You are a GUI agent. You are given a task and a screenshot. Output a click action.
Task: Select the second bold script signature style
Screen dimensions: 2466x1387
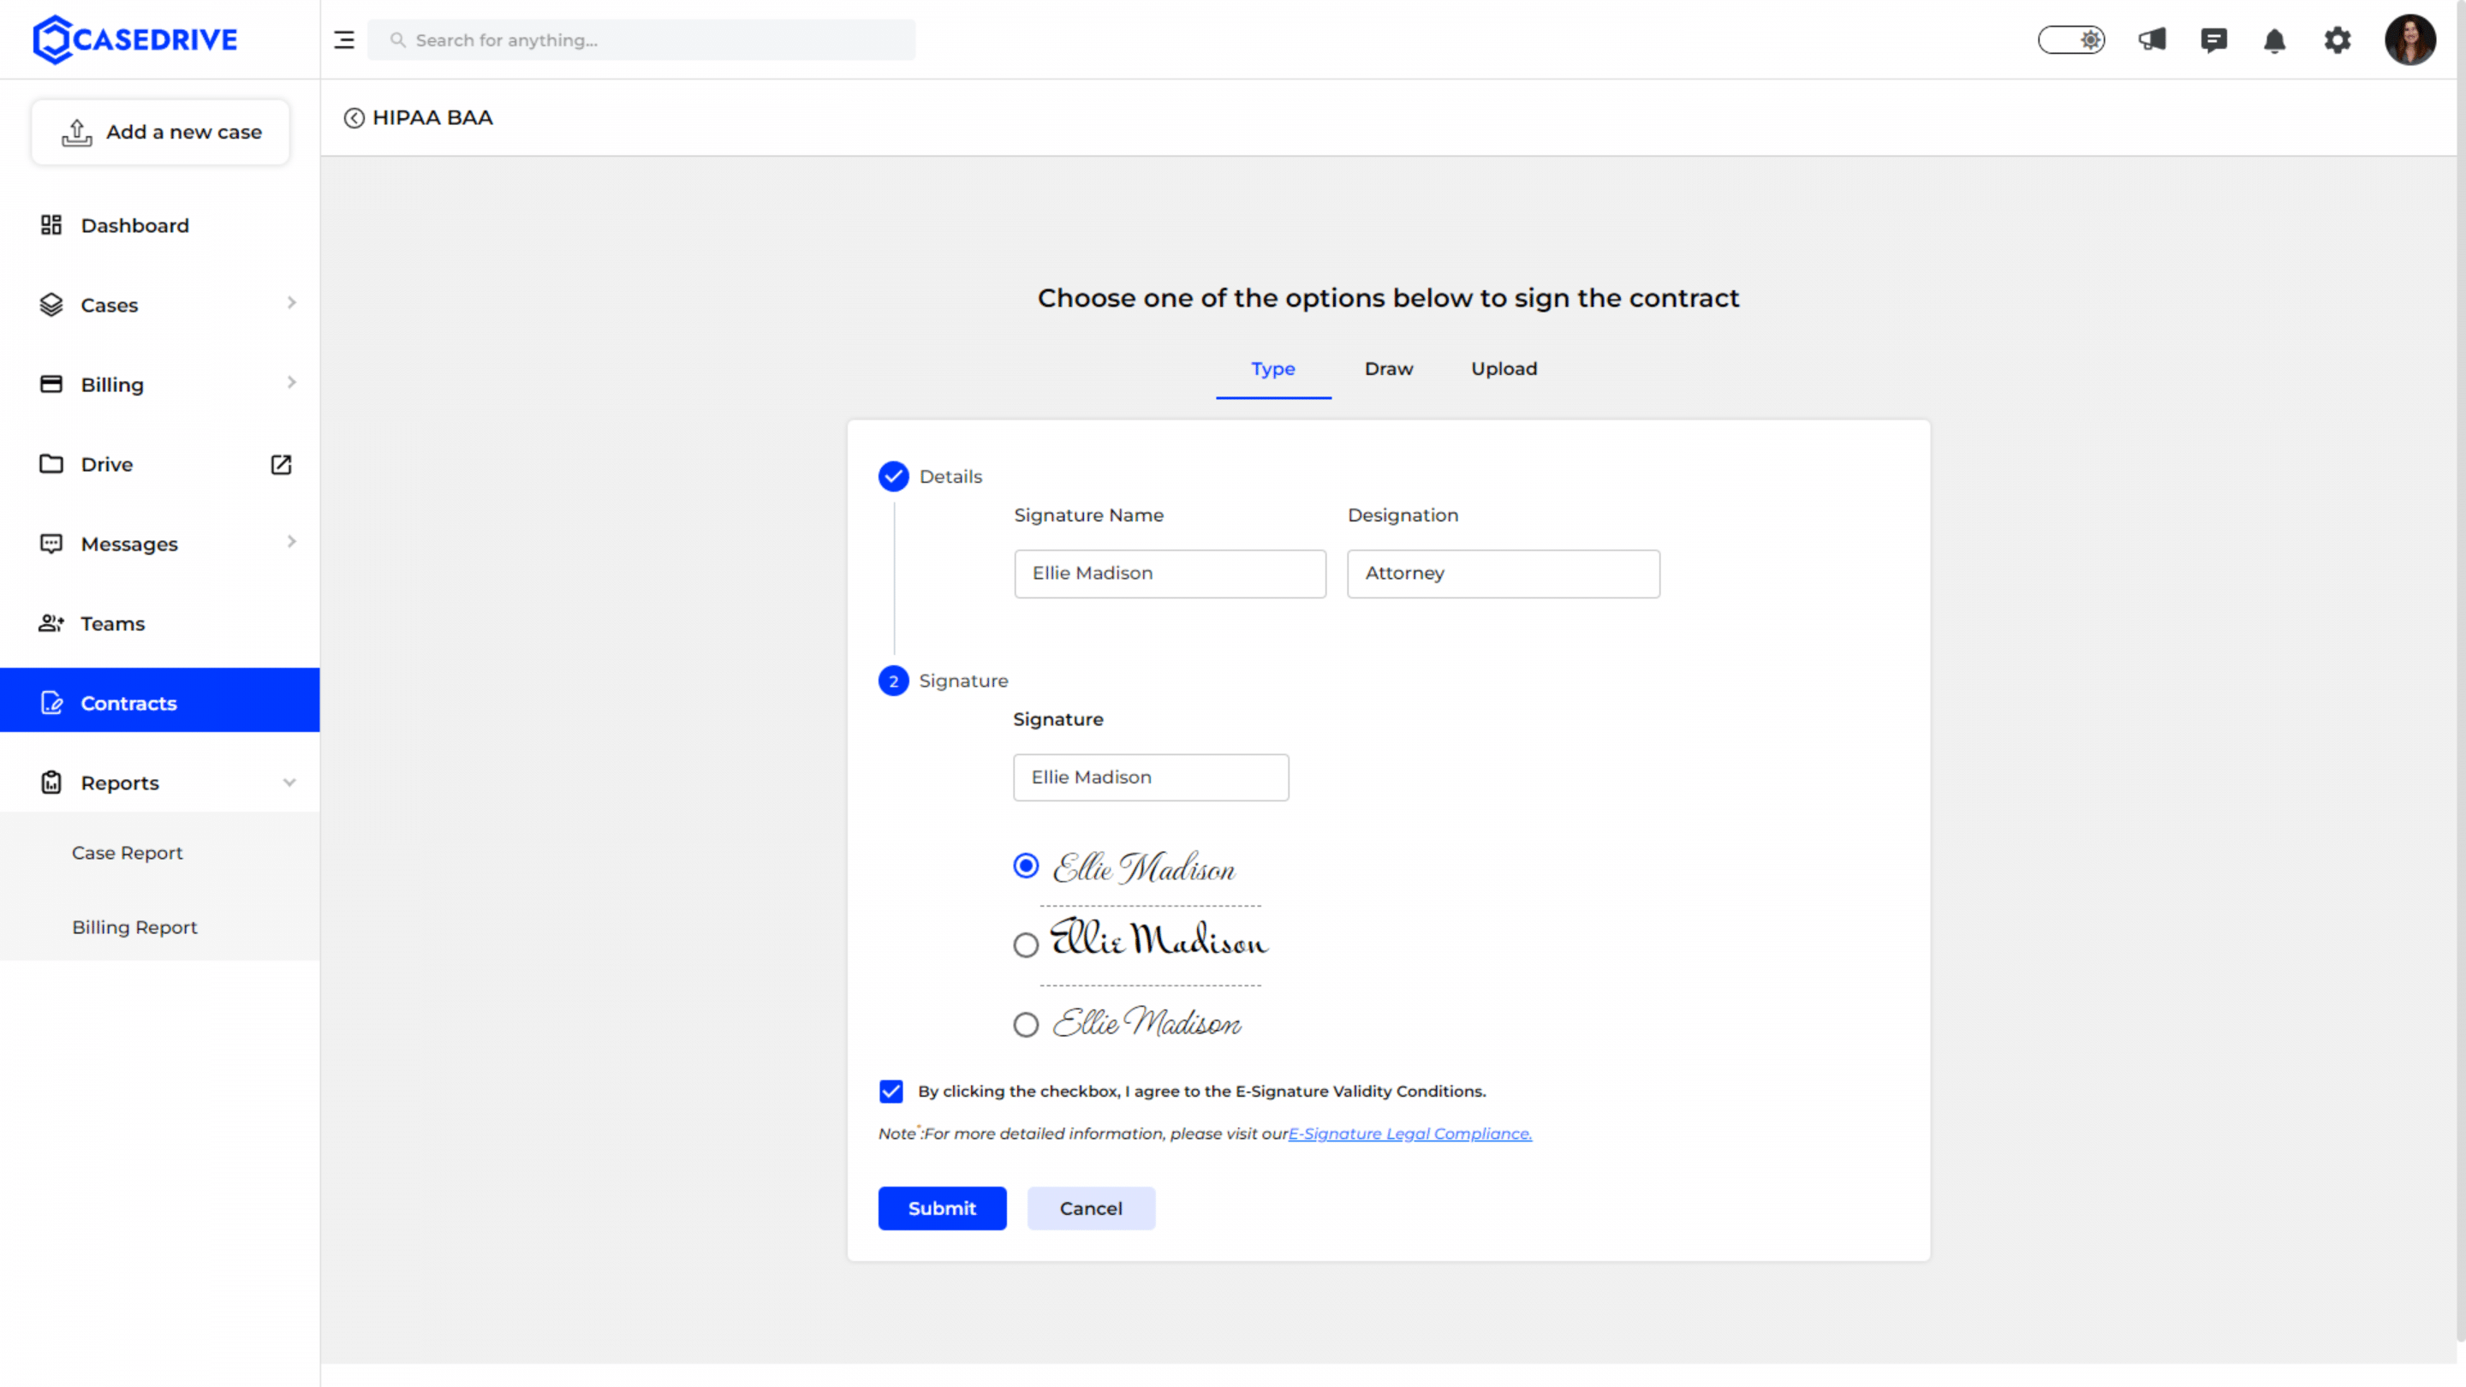coord(1025,944)
